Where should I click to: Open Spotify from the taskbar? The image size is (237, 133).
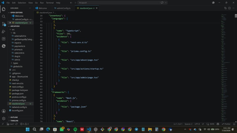(x=75, y=129)
